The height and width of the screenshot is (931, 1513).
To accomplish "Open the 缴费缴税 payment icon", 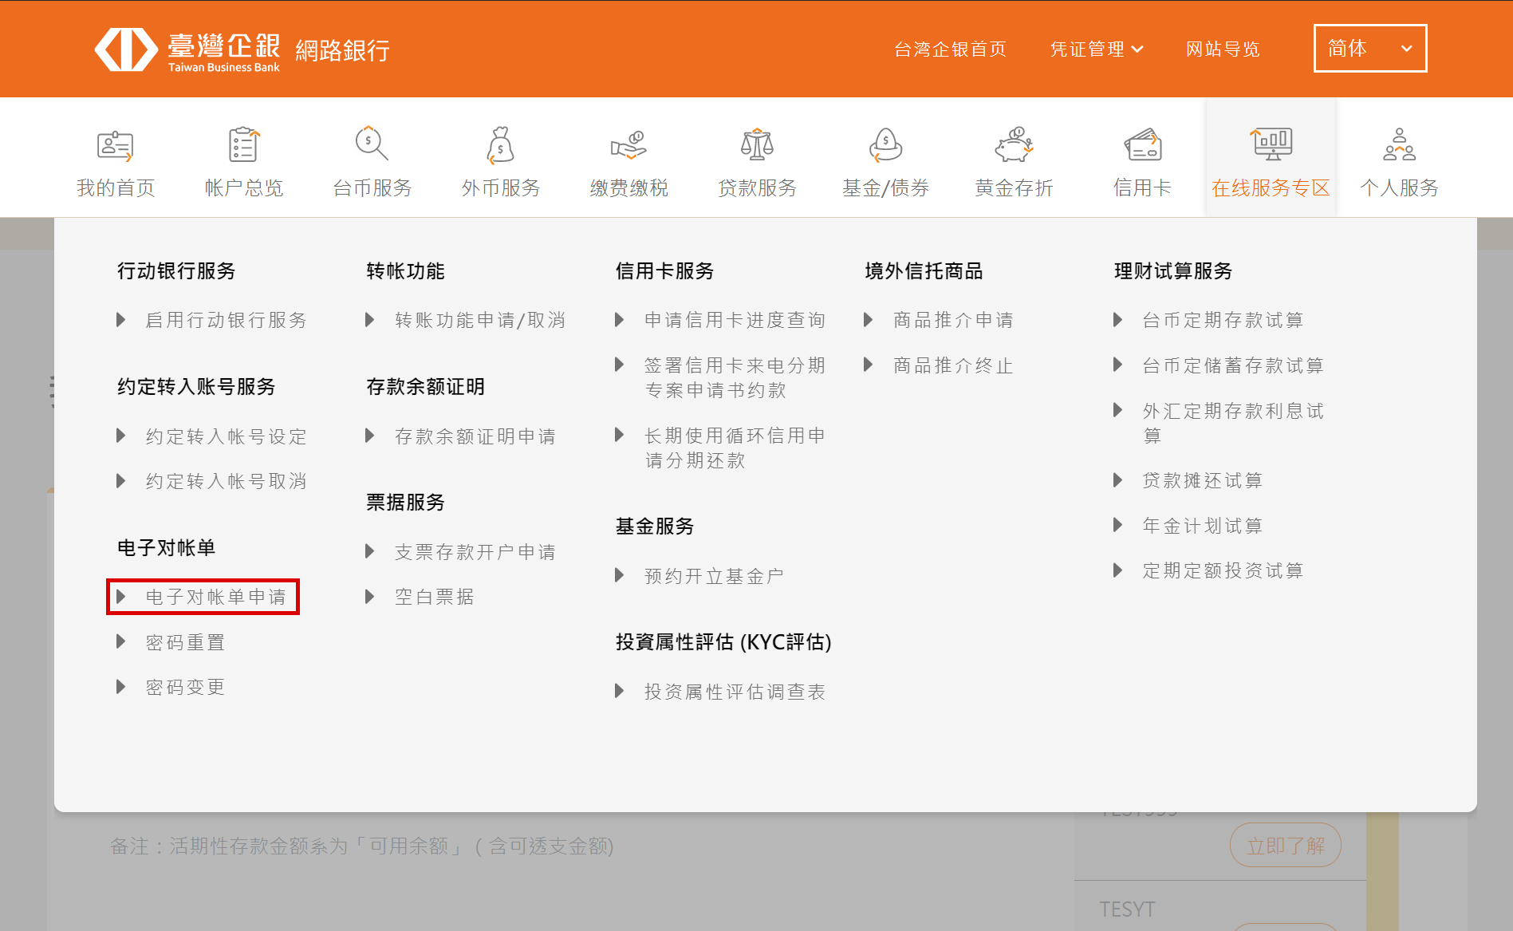I will 628,145.
